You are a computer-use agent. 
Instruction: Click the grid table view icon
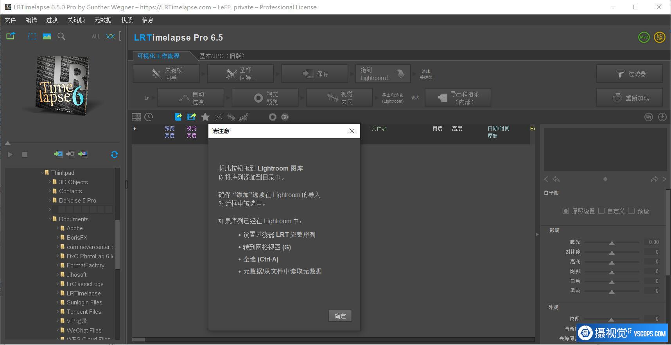tap(136, 117)
